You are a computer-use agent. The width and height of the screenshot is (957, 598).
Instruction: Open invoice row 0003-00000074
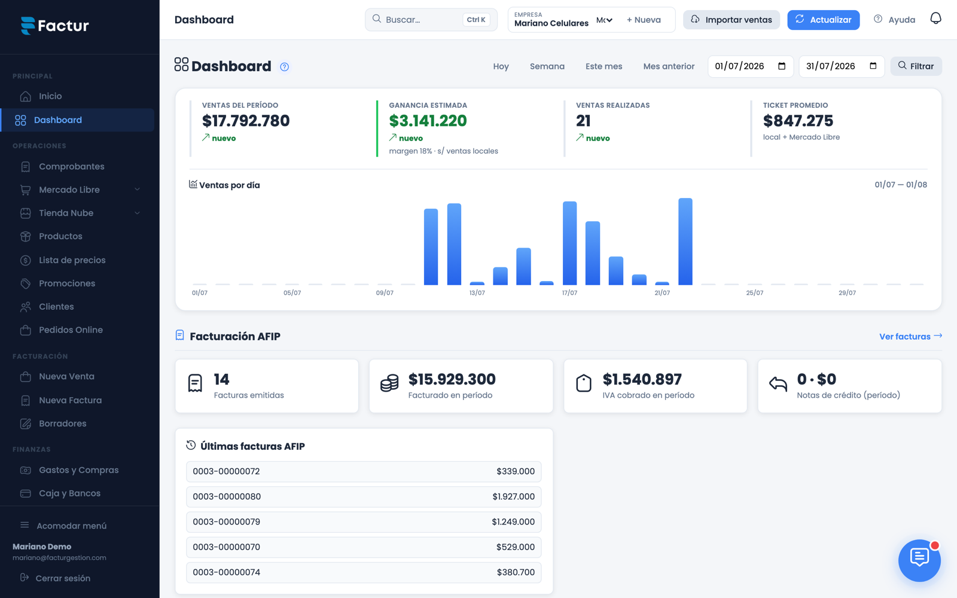pos(364,573)
